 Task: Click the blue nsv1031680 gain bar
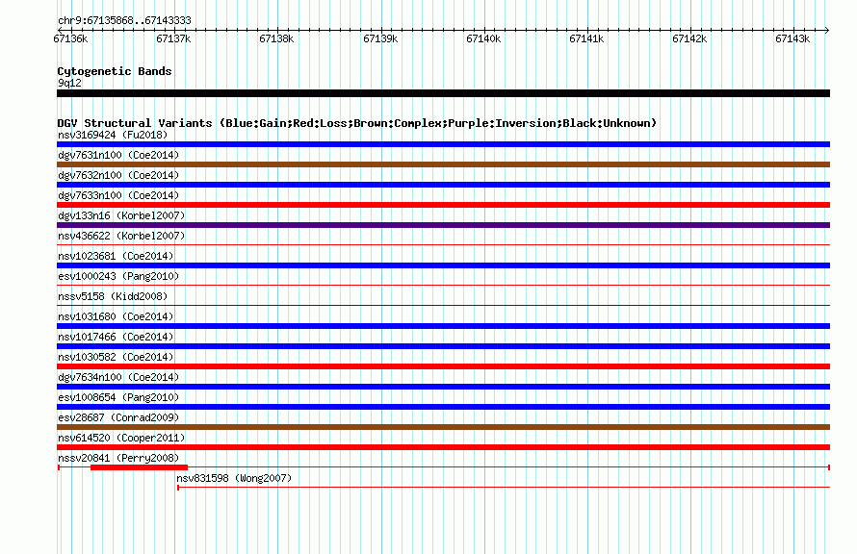tap(443, 326)
